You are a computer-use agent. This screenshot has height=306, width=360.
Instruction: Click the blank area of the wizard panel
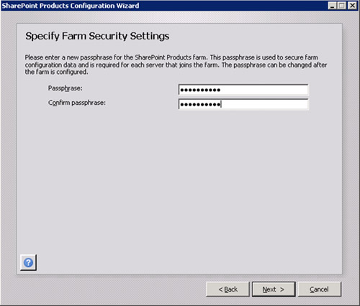pyautogui.click(x=179, y=182)
